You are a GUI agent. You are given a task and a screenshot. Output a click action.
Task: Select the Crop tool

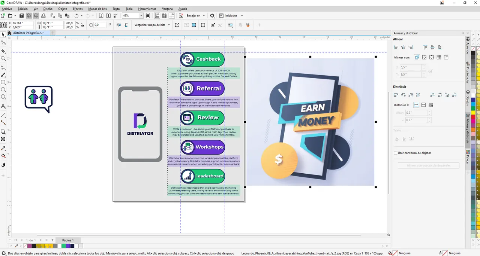(3, 51)
